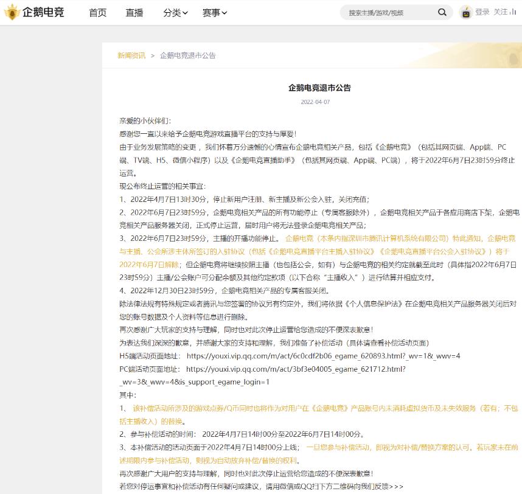
Task: Click the breadcrumb > separator arrow
Action: point(153,55)
